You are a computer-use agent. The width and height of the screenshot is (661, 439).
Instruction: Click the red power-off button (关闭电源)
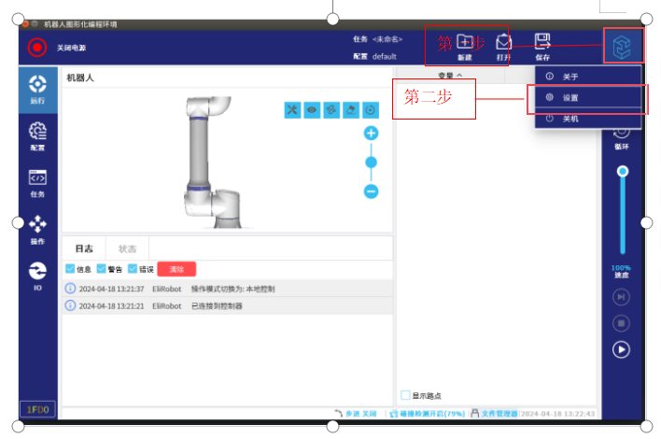[36, 47]
